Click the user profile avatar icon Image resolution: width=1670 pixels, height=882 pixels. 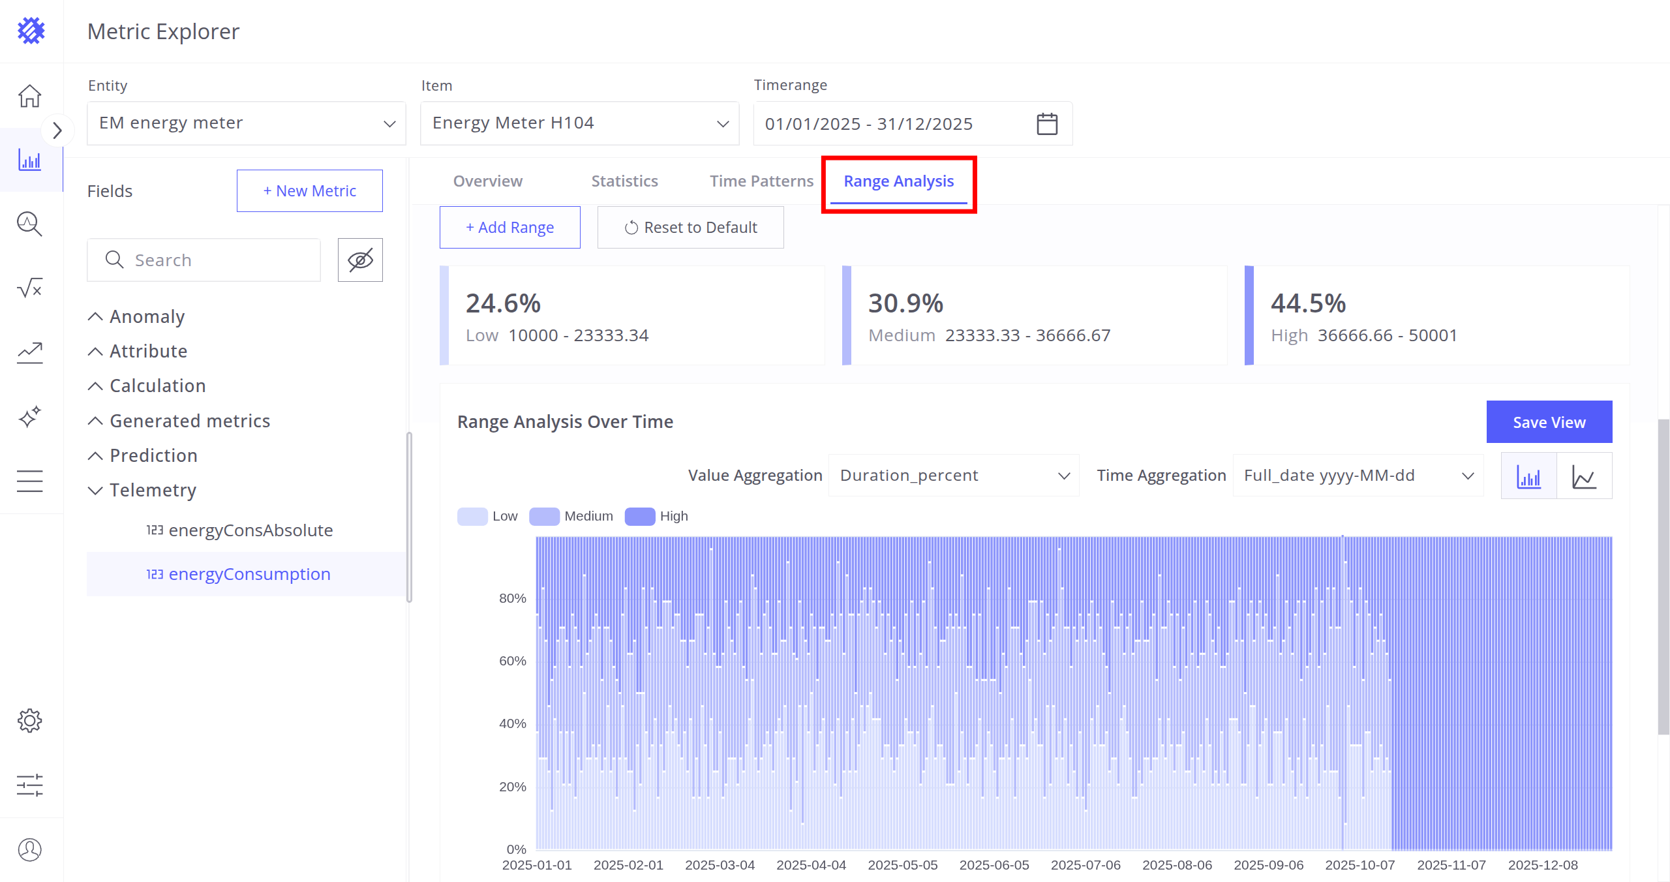(x=29, y=849)
